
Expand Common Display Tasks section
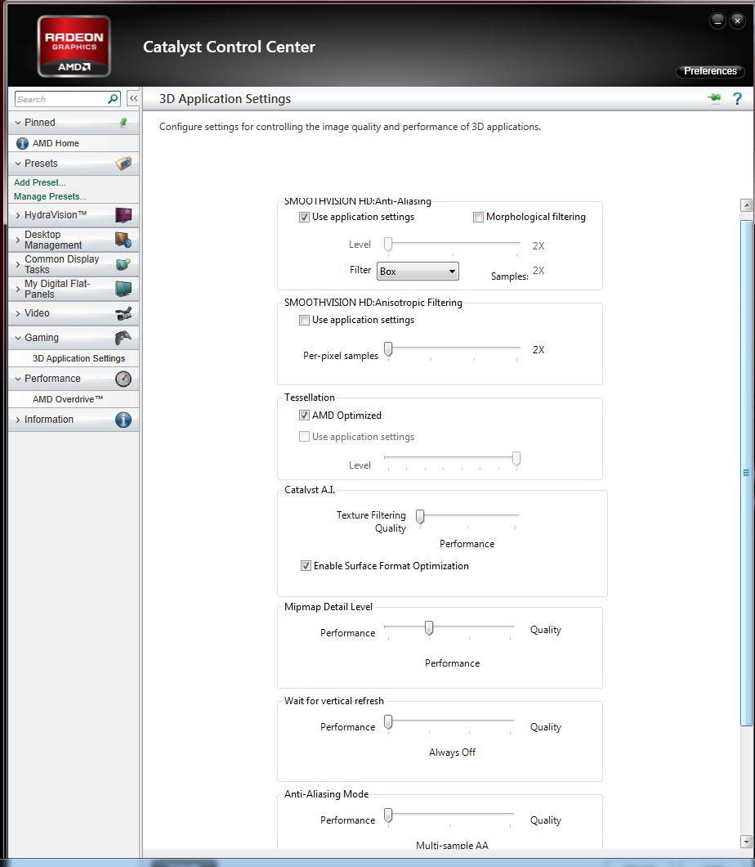18,264
